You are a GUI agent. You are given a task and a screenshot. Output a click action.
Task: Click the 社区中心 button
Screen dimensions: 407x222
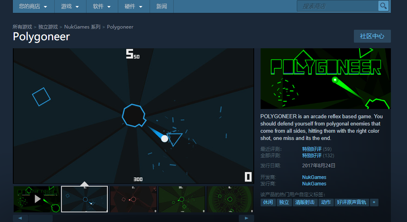tap(372, 36)
